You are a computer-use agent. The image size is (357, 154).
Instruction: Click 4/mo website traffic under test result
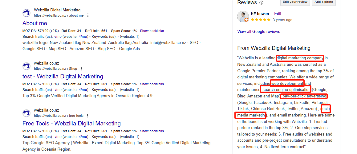point(83,89)
